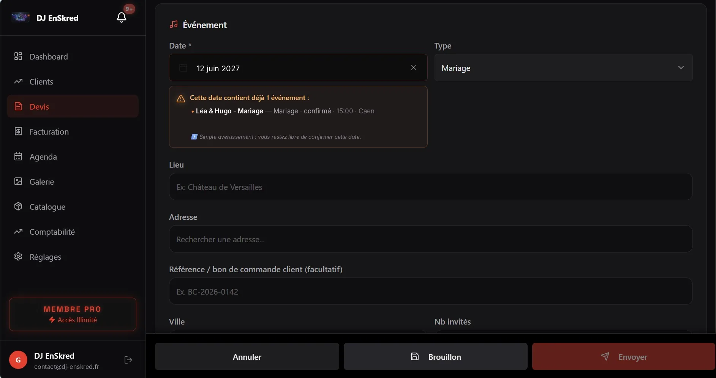The width and height of the screenshot is (716, 378).
Task: Click the Galerie image icon
Action: coord(18,181)
